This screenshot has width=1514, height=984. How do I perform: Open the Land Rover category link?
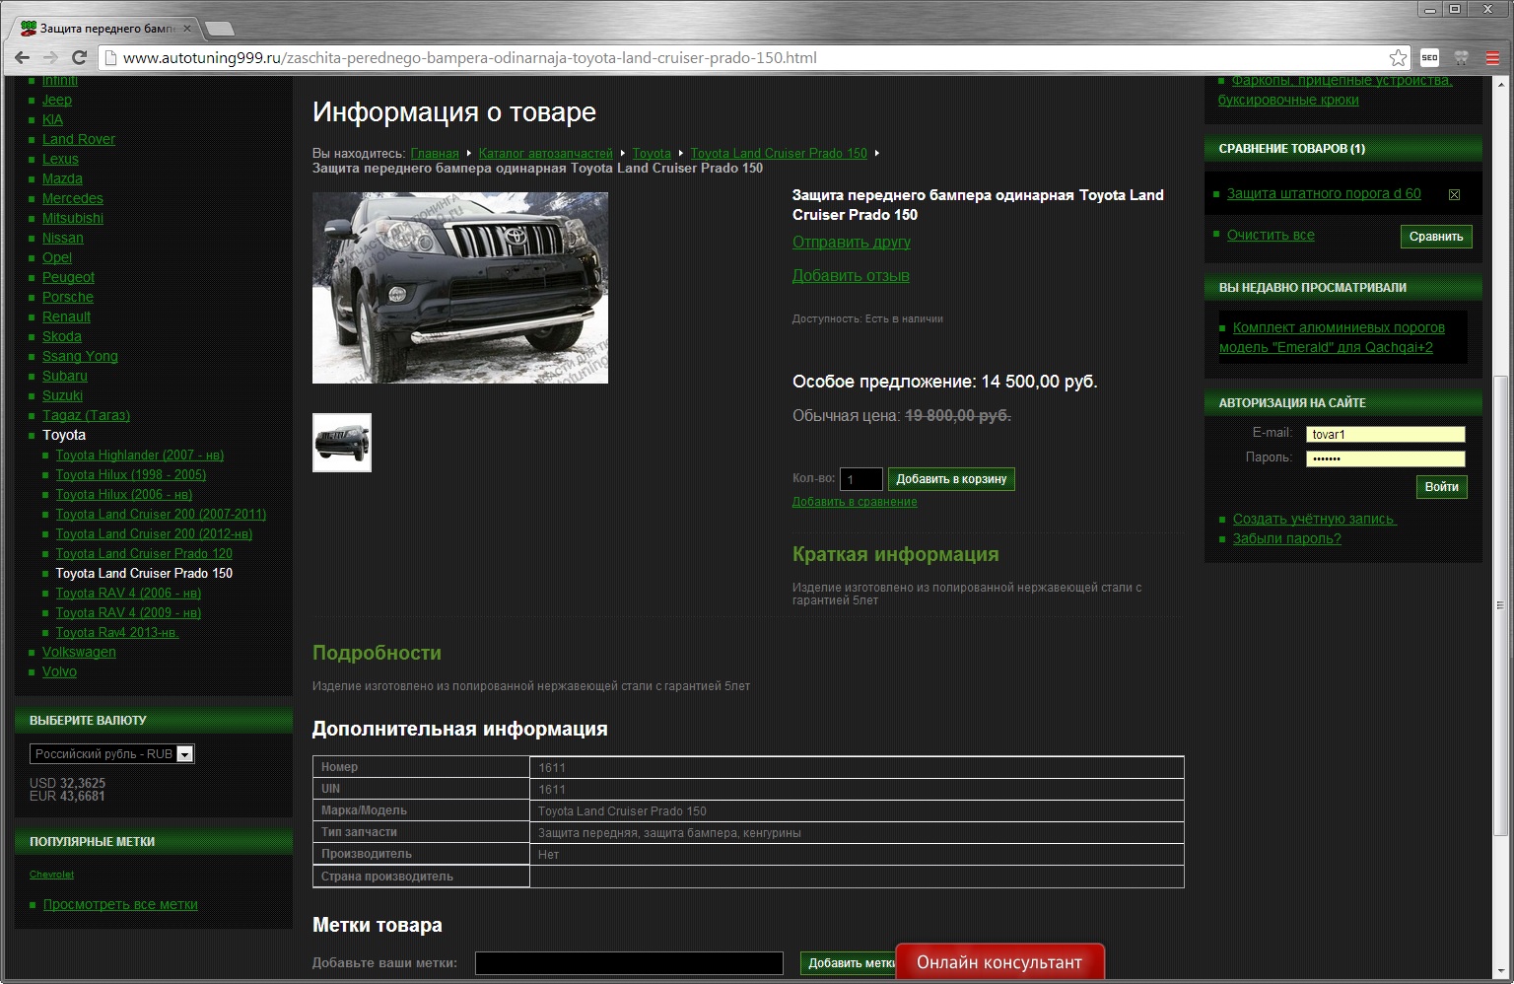79,139
